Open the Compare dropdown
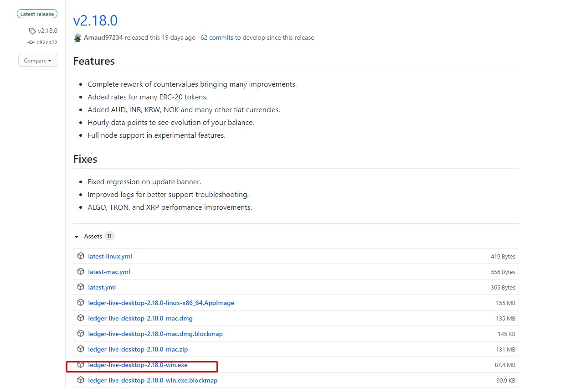 tap(38, 60)
